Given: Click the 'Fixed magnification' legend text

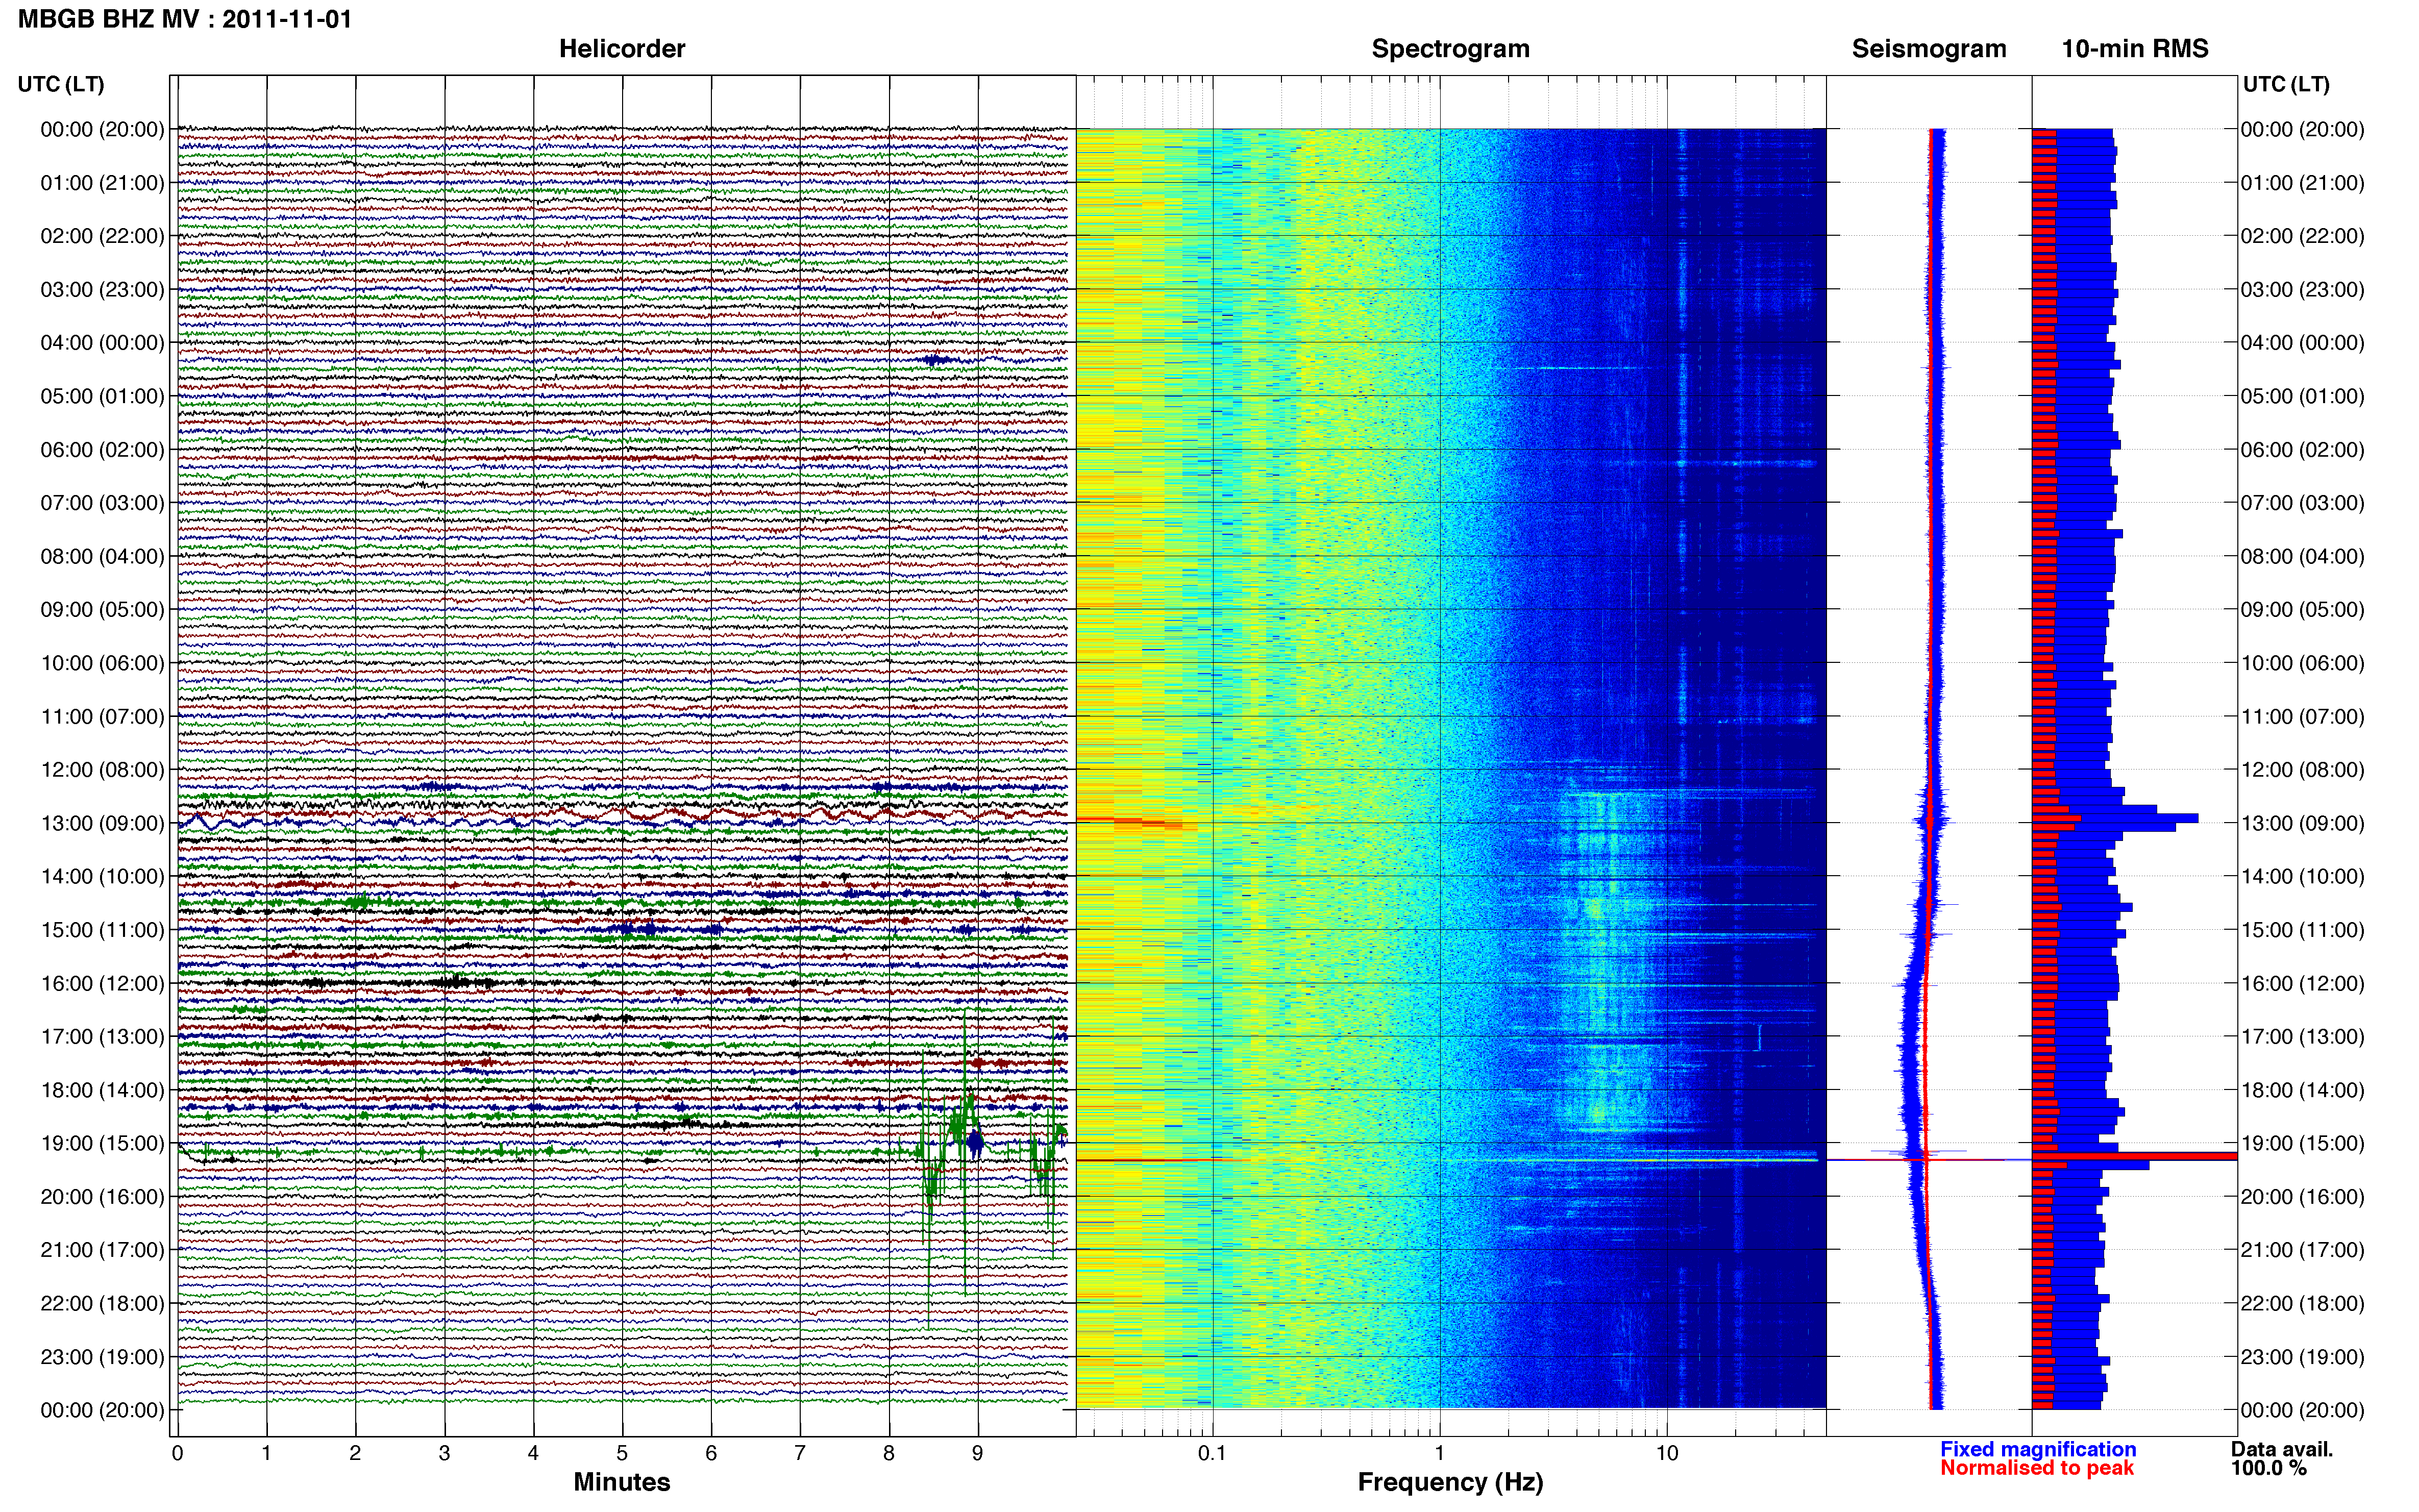Looking at the screenshot, I should point(2038,1449).
